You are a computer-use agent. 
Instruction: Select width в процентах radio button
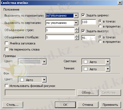pos(100,26)
